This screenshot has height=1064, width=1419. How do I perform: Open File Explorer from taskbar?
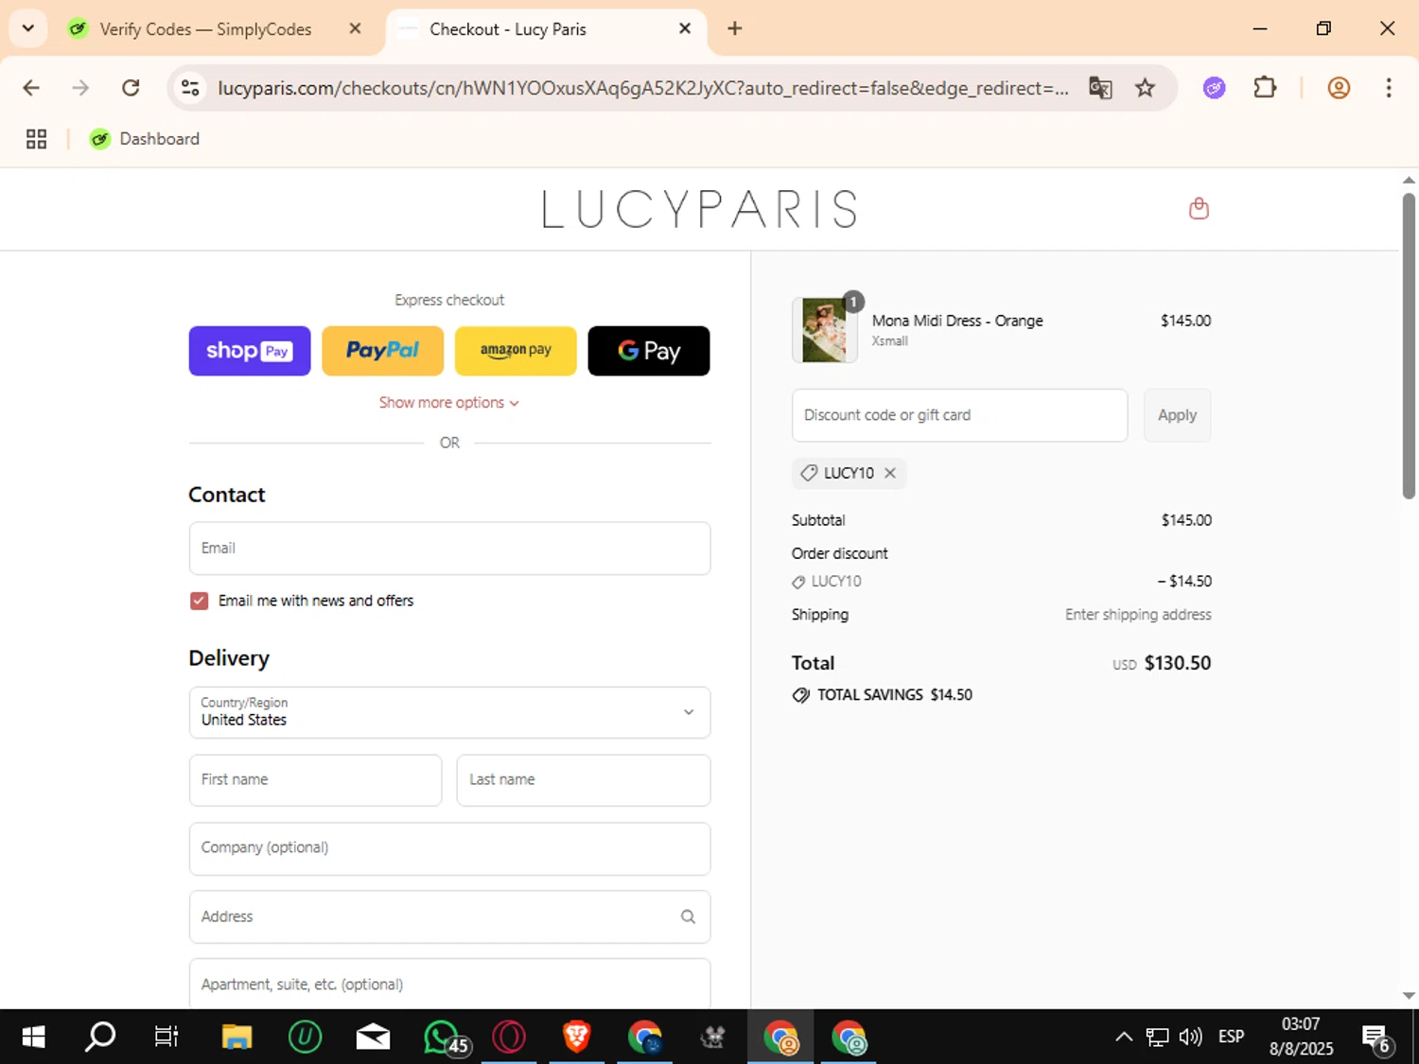(x=236, y=1038)
